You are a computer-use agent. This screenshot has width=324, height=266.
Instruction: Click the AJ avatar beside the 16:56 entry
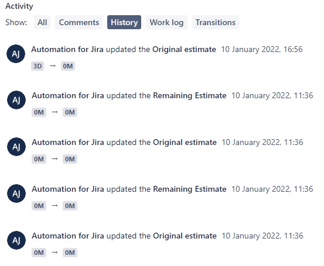tap(16, 54)
